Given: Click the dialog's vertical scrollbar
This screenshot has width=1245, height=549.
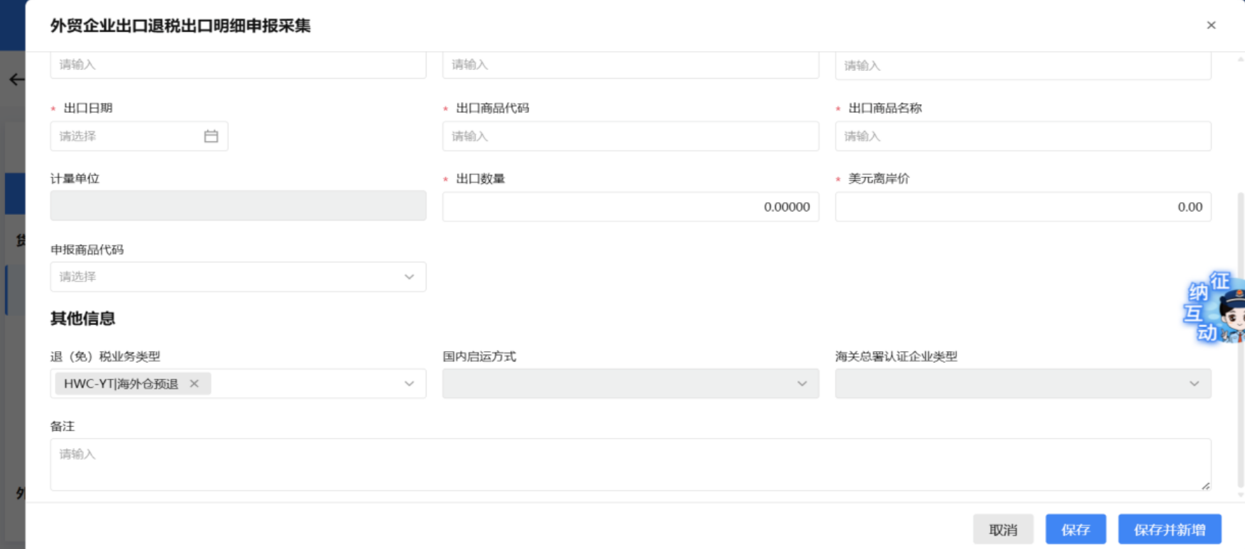Looking at the screenshot, I should tap(1241, 340).
